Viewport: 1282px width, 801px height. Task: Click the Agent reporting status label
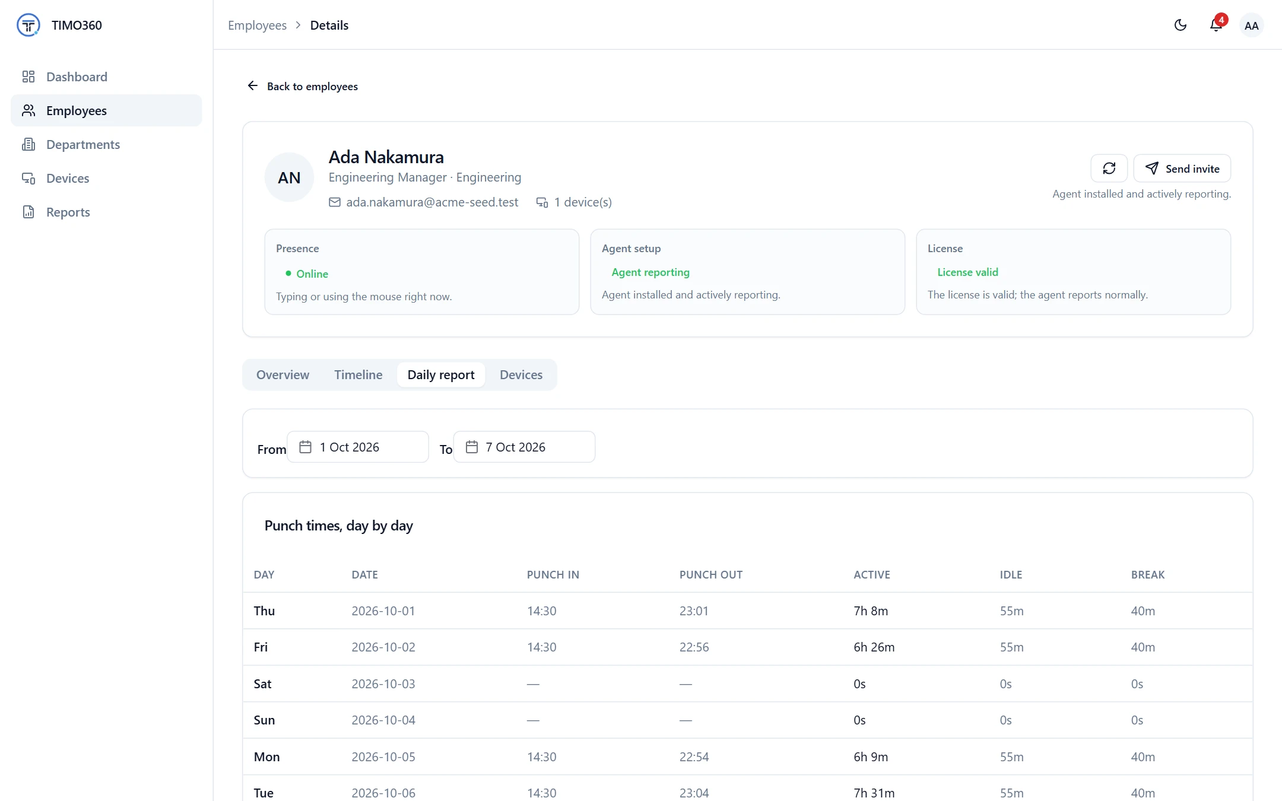[x=650, y=272]
